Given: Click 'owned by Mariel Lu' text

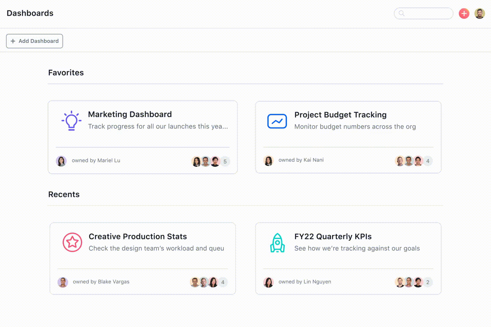Looking at the screenshot, I should pyautogui.click(x=96, y=160).
